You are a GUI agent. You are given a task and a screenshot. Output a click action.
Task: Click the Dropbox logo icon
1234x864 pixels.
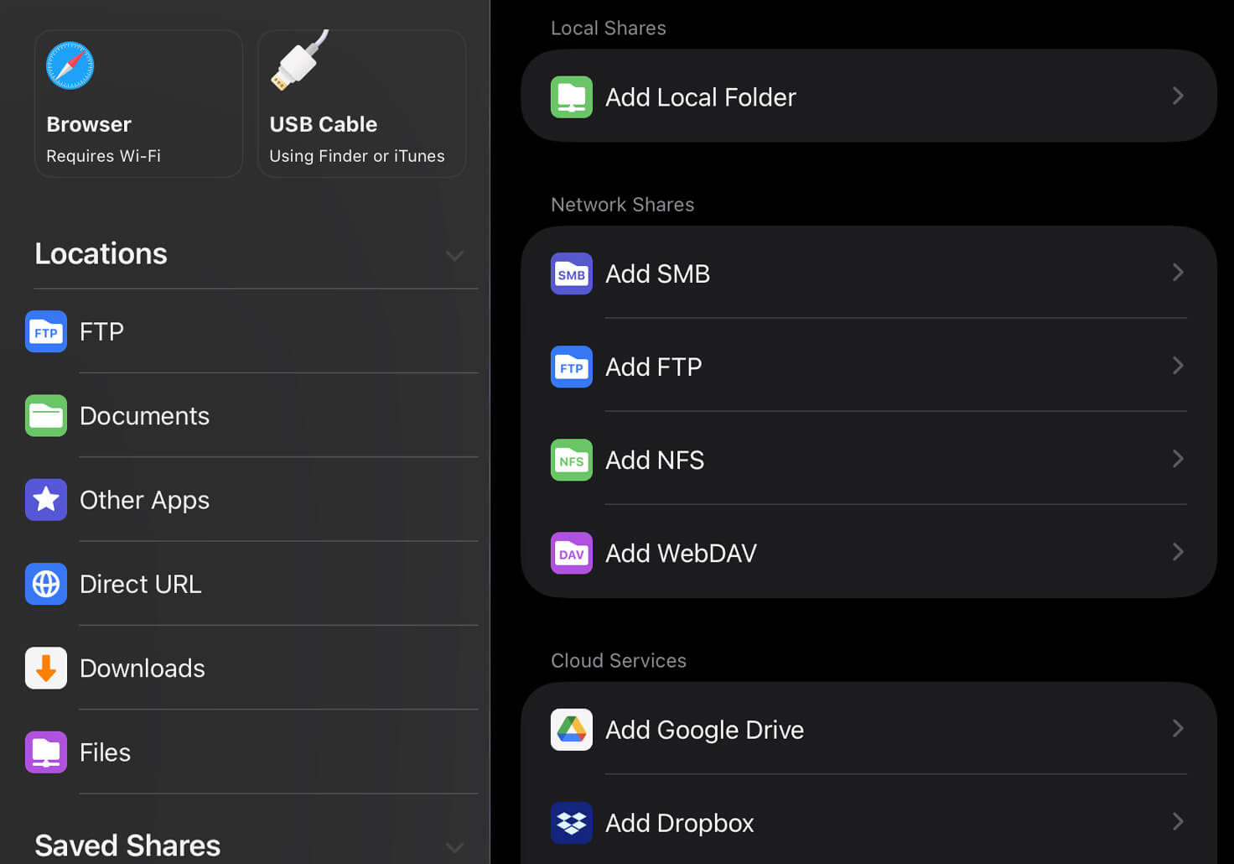tap(572, 823)
